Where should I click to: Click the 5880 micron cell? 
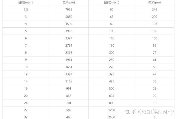pos(69,17)
